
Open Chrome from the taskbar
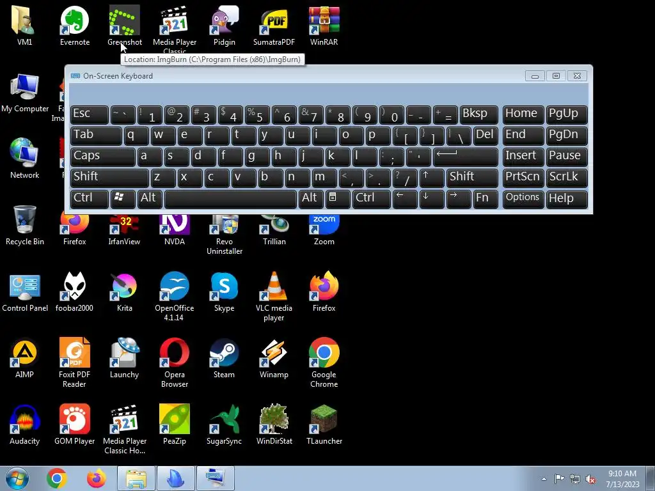pos(57,478)
